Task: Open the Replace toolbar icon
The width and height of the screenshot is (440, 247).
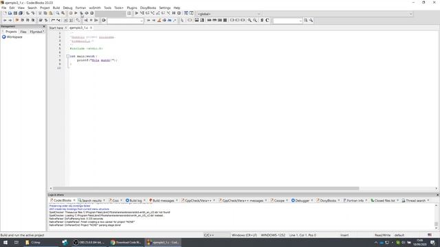Action: (63, 13)
